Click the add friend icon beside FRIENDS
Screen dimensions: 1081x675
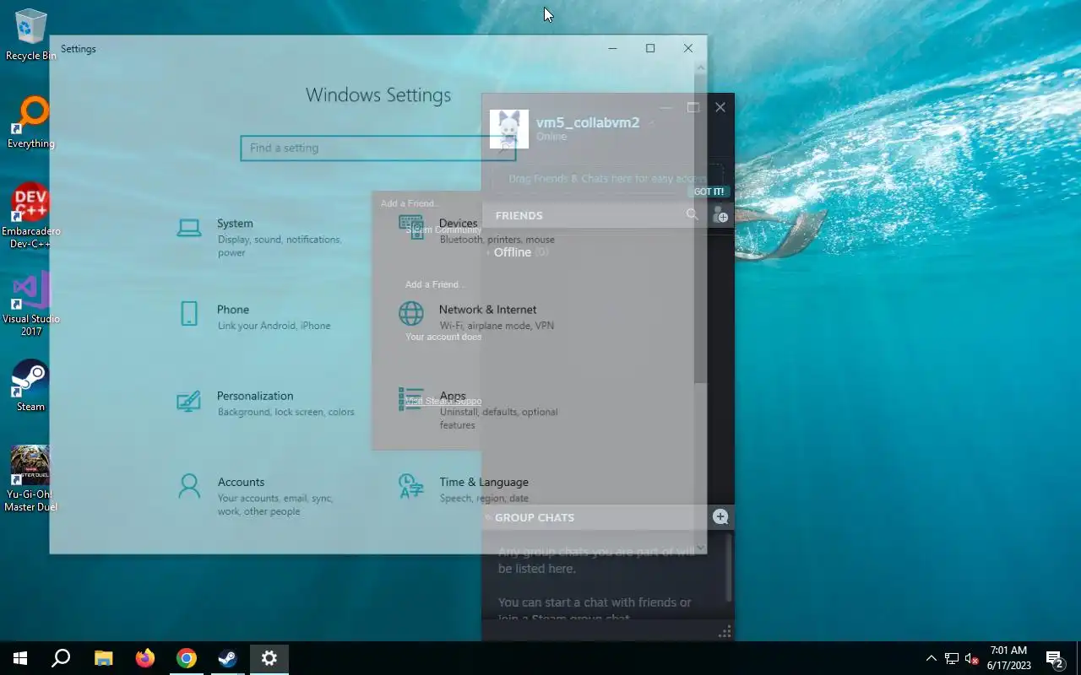720,215
